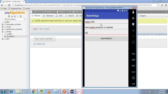The image size is (168, 94).
Task: Select the test database
Action: click(x=8, y=39)
